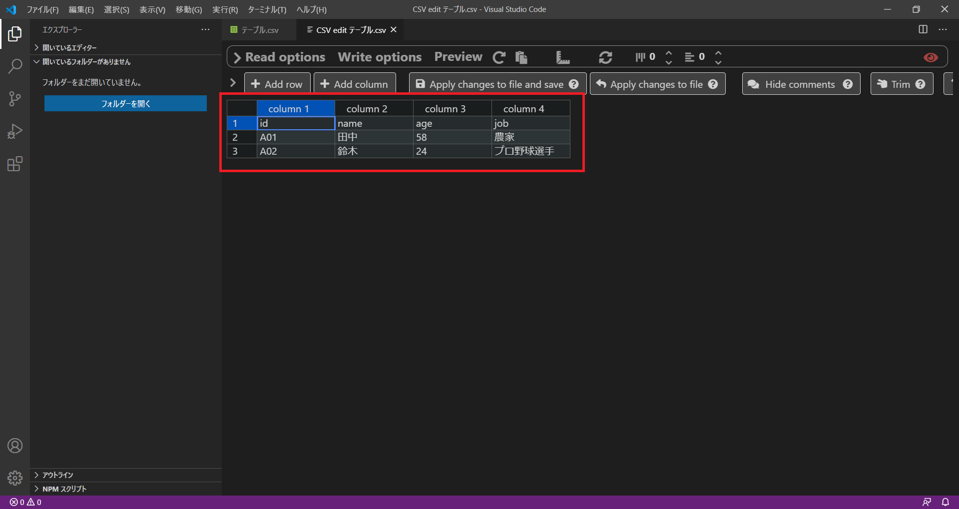The image size is (959, 509).
Task: Click the フォルダーを開く button
Action: point(125,103)
